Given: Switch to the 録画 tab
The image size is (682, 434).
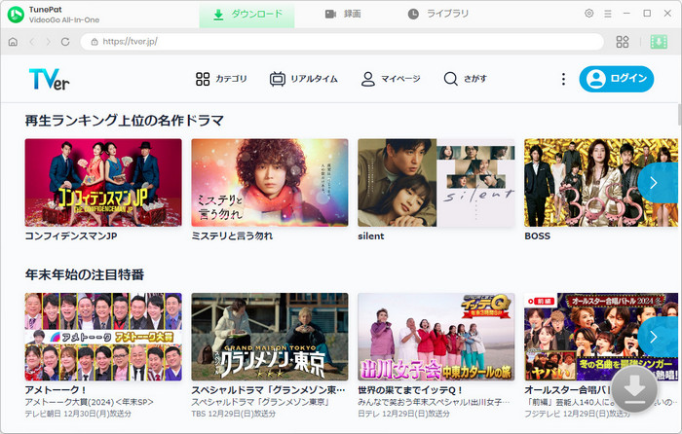Looking at the screenshot, I should coord(343,14).
